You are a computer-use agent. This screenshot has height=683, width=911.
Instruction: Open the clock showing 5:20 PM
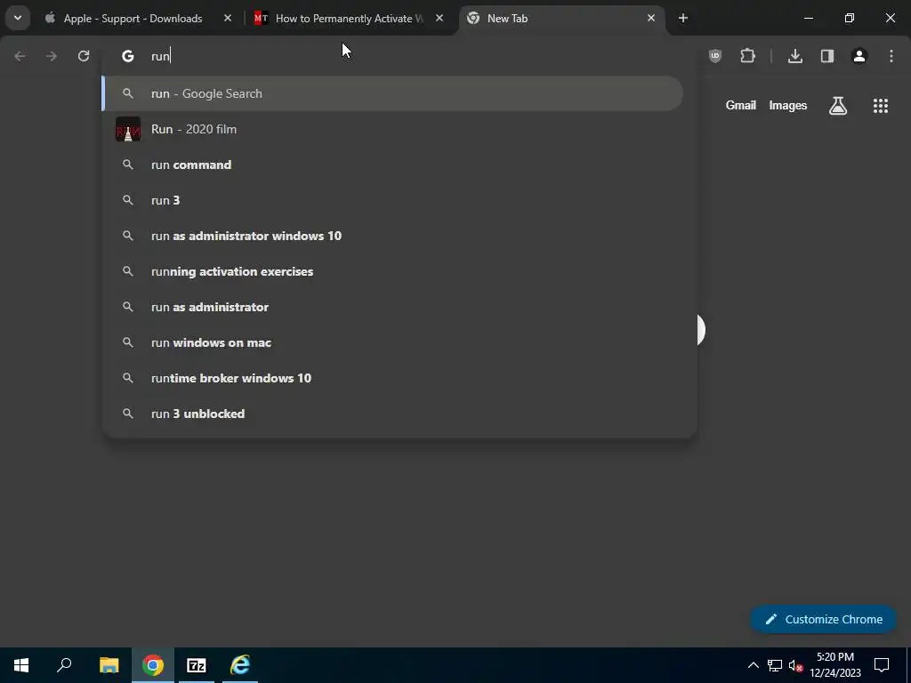coord(835,665)
